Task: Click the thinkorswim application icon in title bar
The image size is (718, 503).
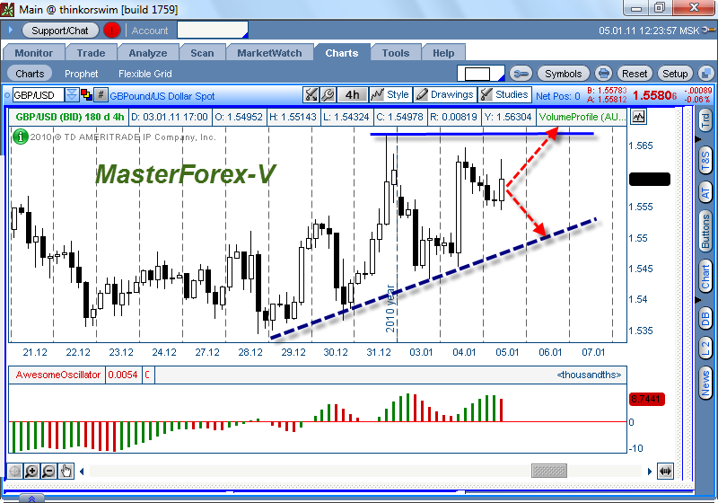Action: [7, 9]
